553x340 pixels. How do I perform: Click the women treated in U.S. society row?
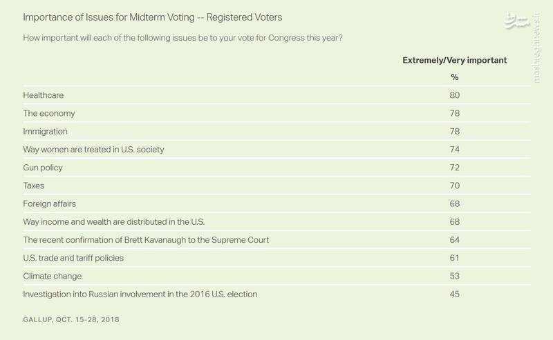(93, 149)
